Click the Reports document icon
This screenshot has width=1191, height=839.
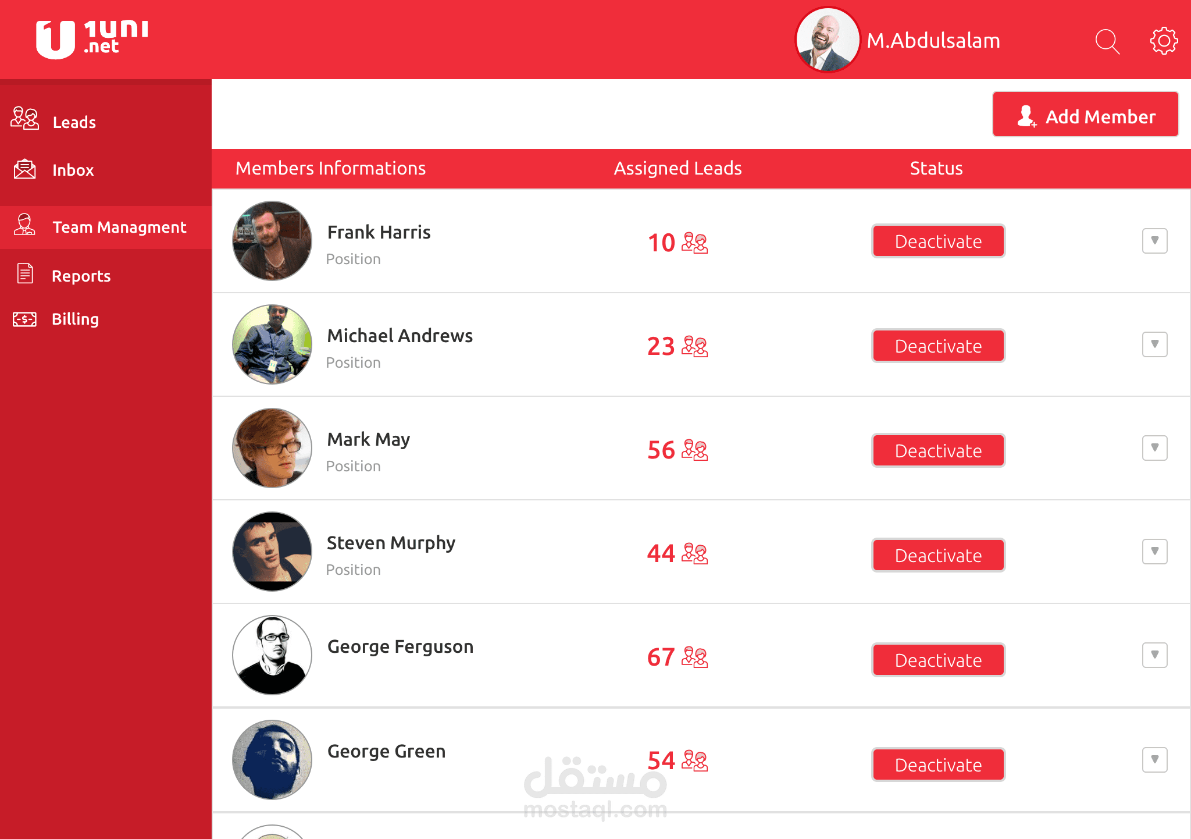(25, 273)
